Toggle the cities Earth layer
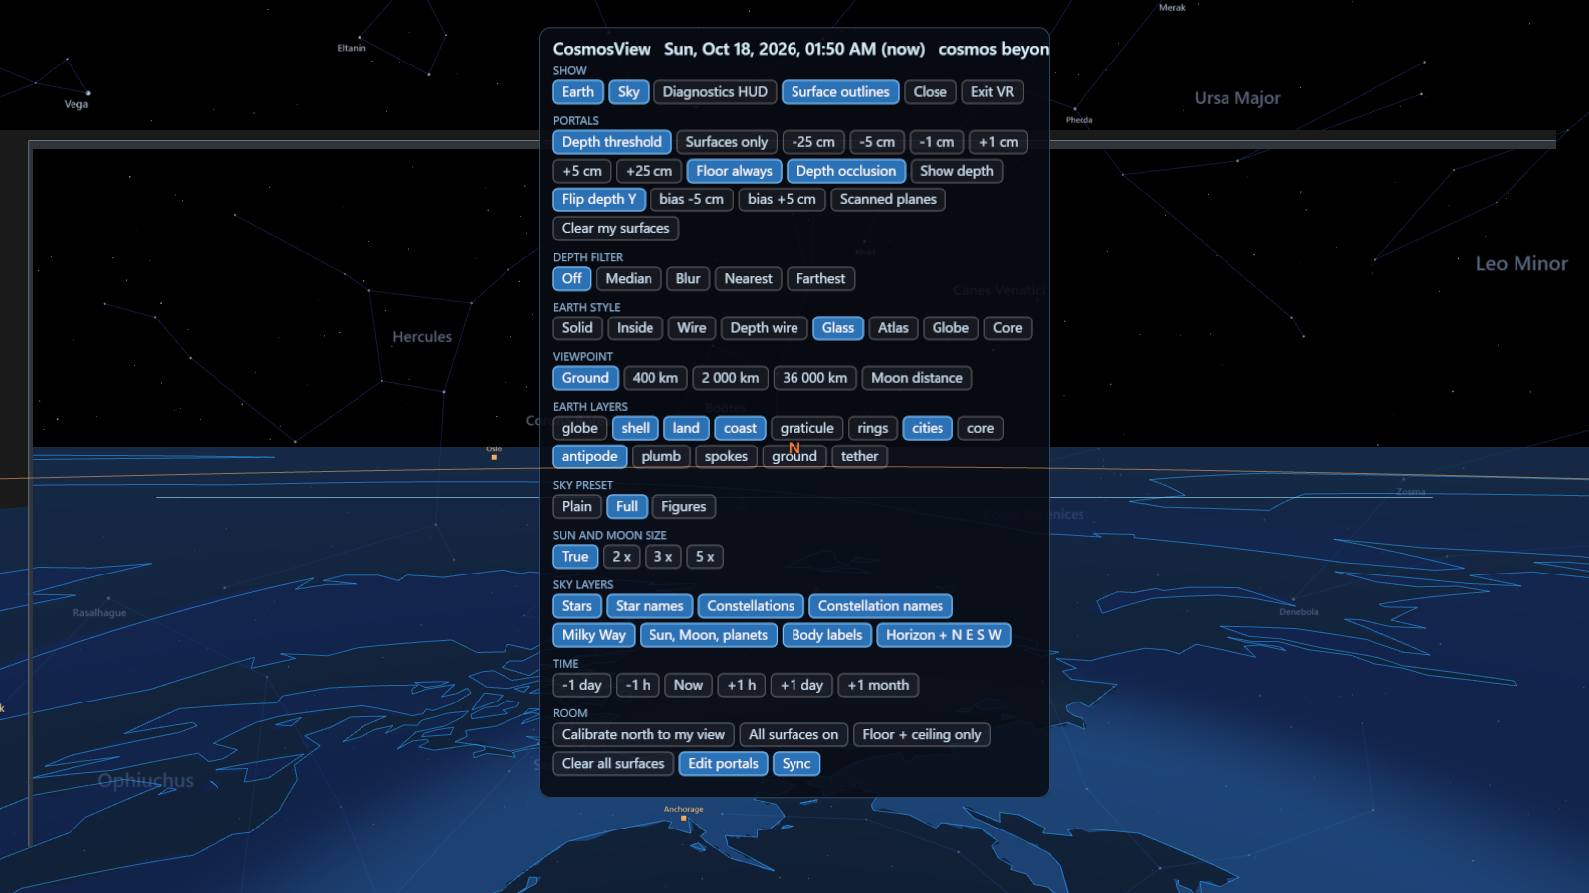 click(928, 428)
